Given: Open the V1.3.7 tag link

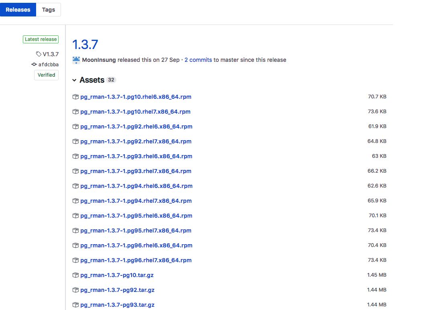Looking at the screenshot, I should (51, 54).
